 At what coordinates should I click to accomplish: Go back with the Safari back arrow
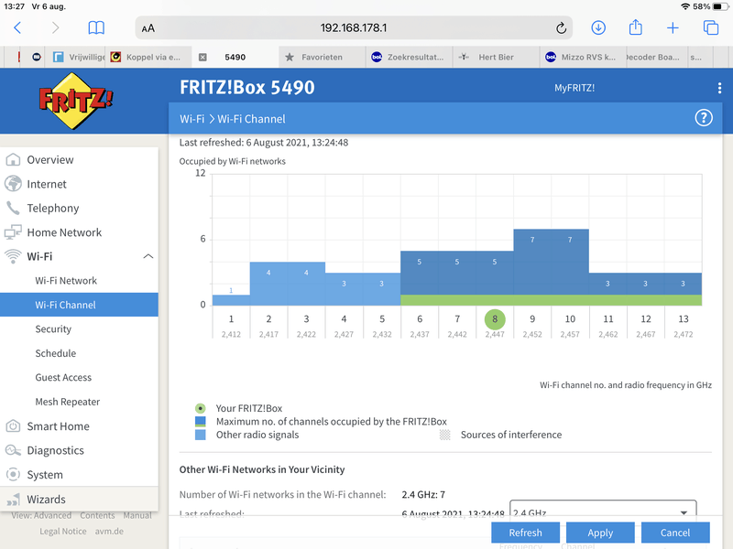tap(17, 28)
